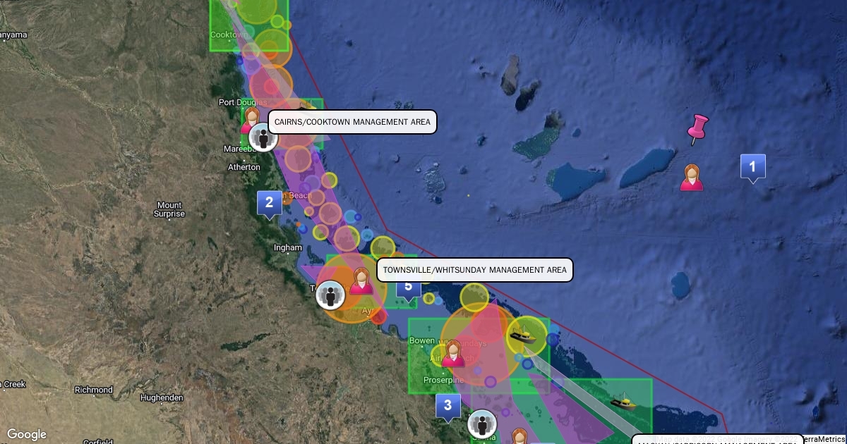Click the gray group icon below marker 3
The image size is (847, 444).
click(483, 424)
